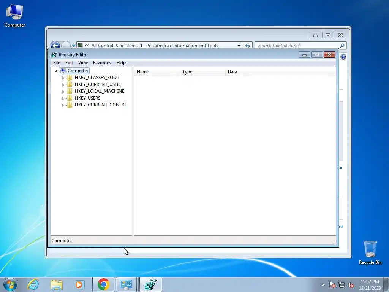Select the Computer label in registry tree
This screenshot has height=292, width=389.
tap(78, 71)
